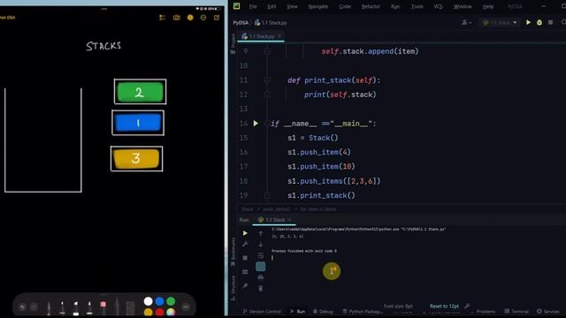
Task: Collapse the main block fold marker at line 14
Action: 267,124
